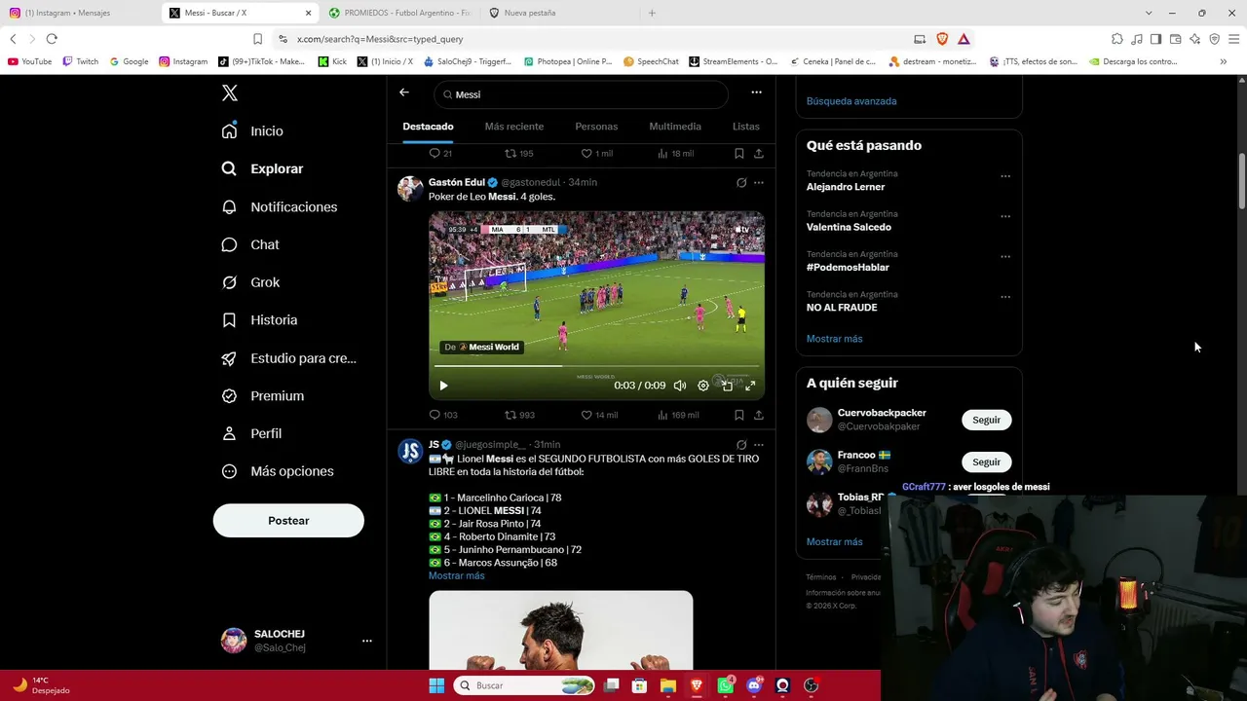Viewport: 1247px width, 701px height.
Task: Open the Twitch bookmark
Action: click(x=80, y=61)
